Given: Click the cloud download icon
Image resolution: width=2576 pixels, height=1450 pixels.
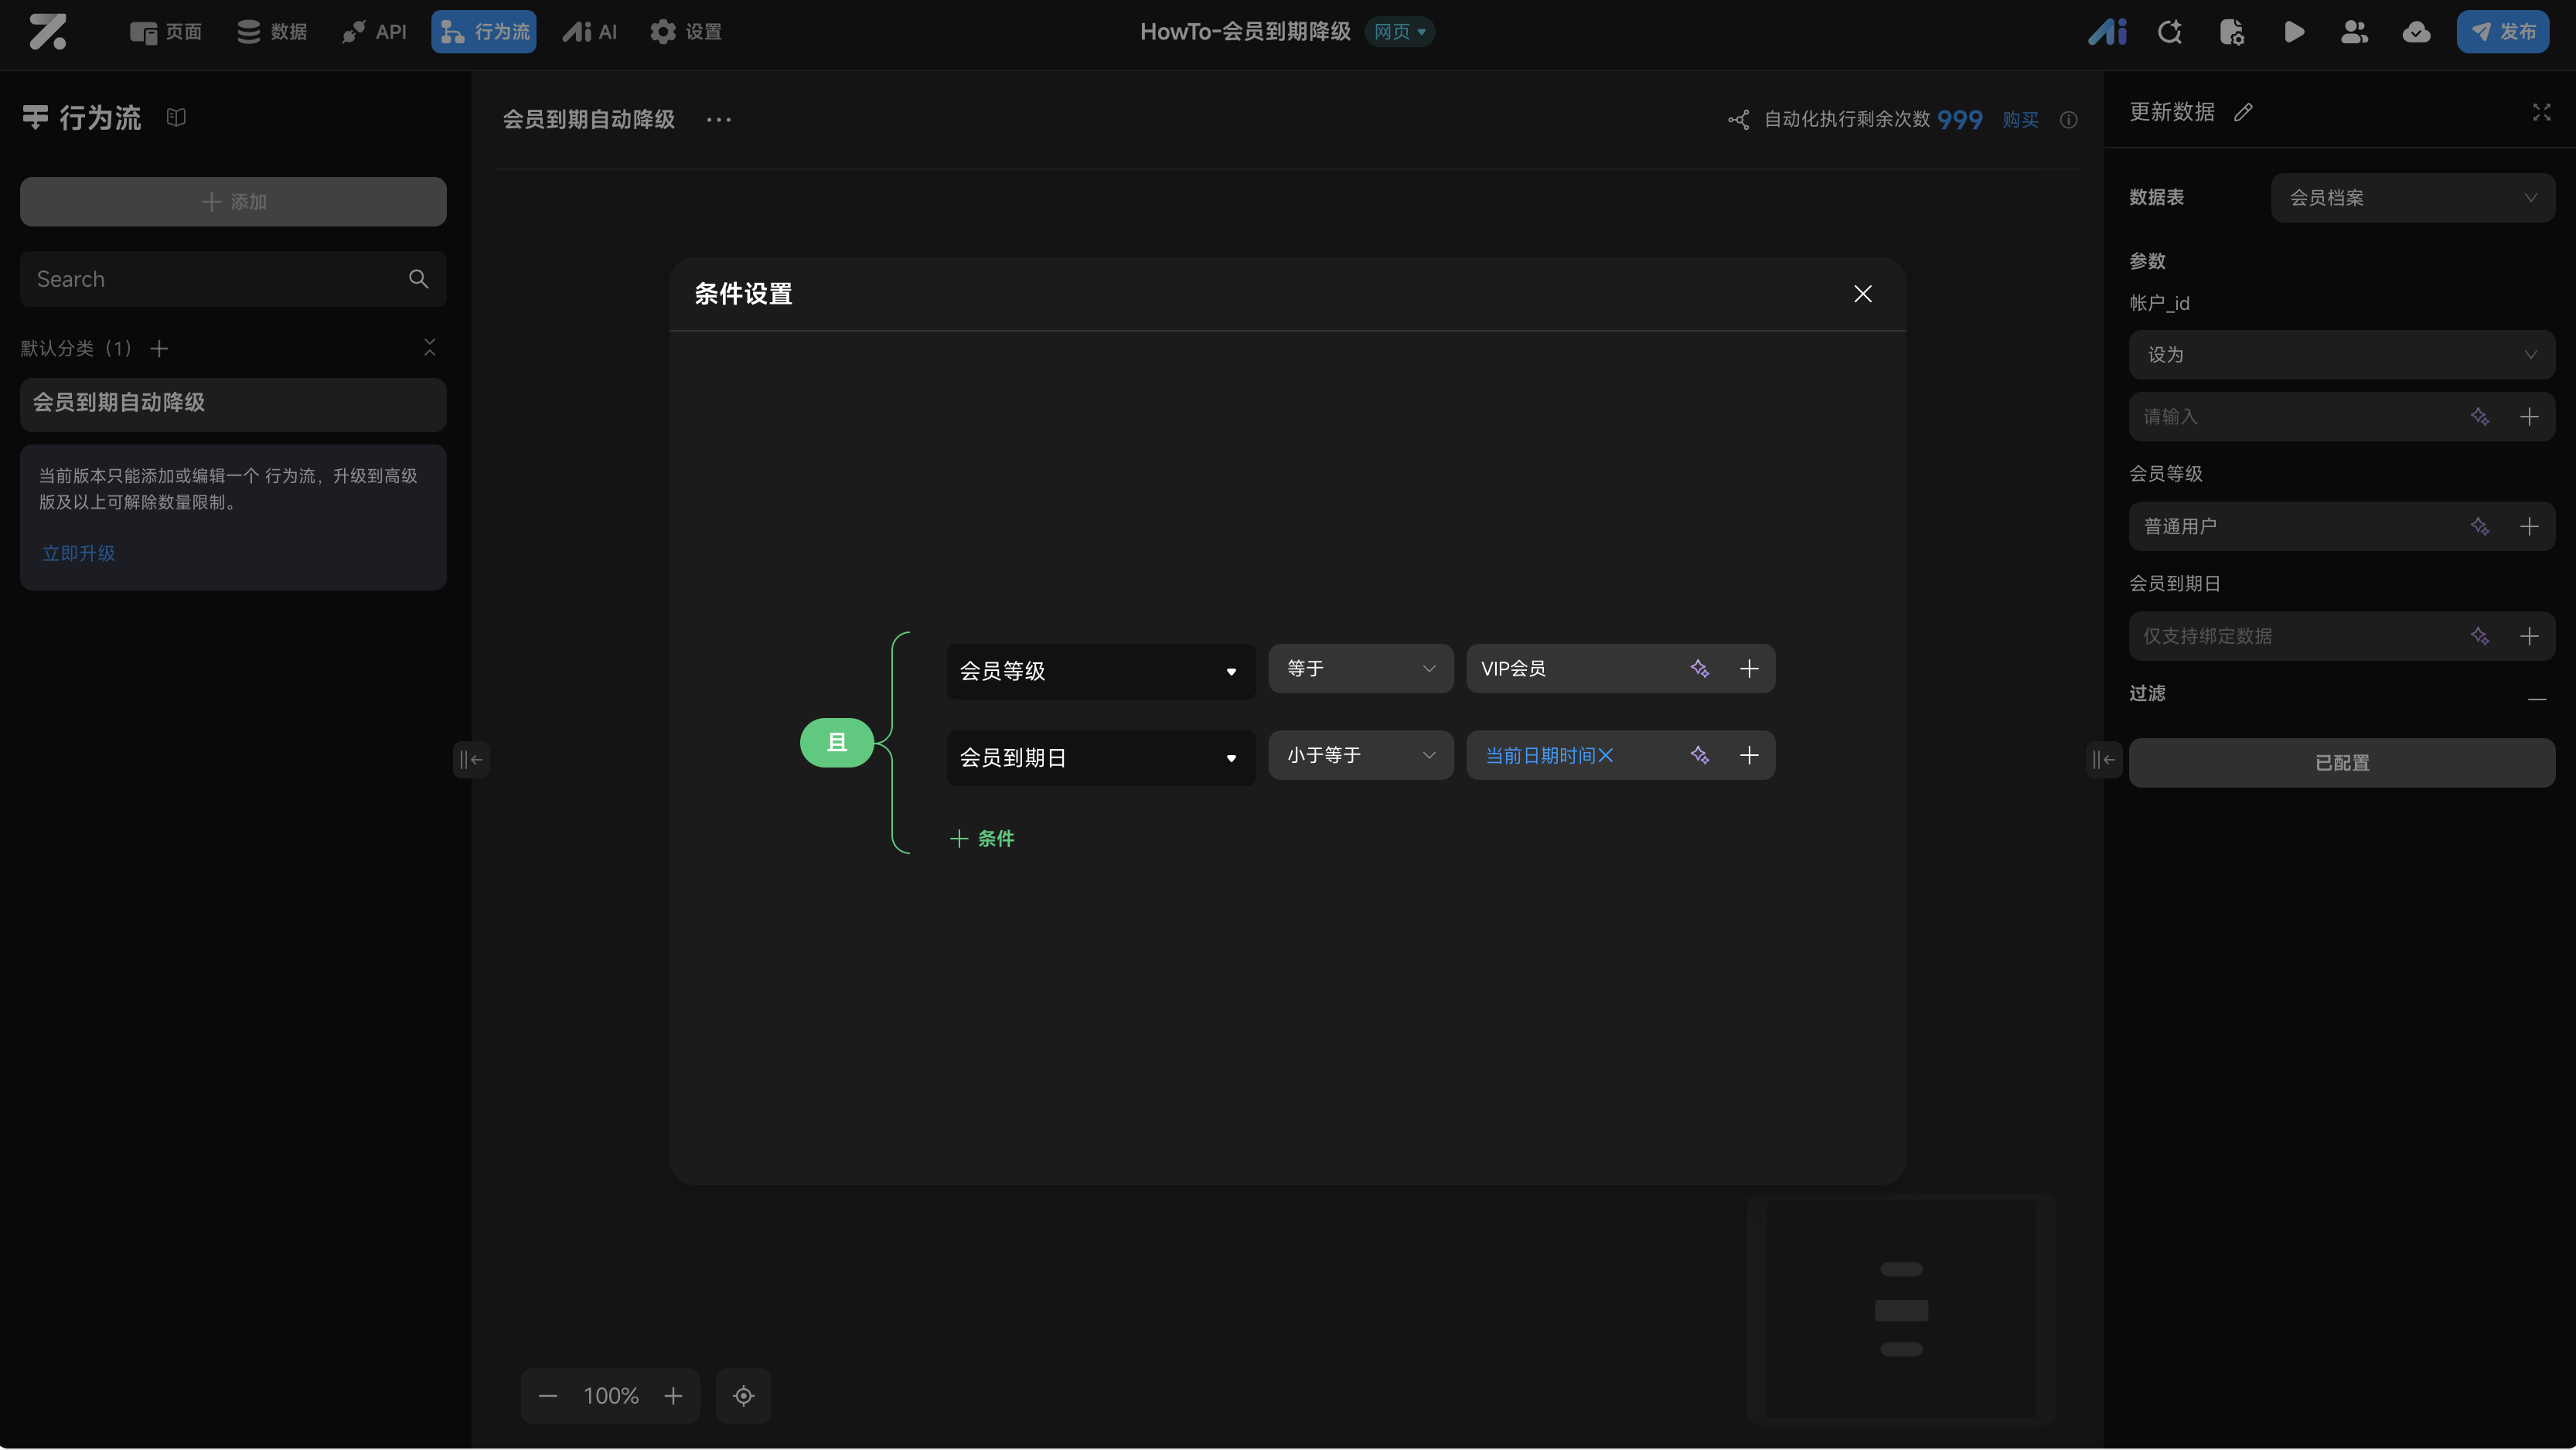Looking at the screenshot, I should pyautogui.click(x=2416, y=32).
